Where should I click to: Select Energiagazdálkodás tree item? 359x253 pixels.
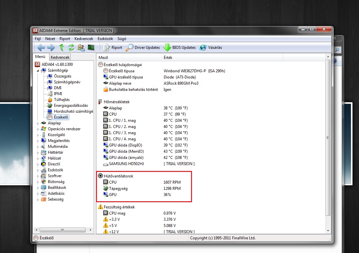point(71,105)
